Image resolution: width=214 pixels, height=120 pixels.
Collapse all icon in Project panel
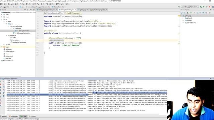point(28,10)
